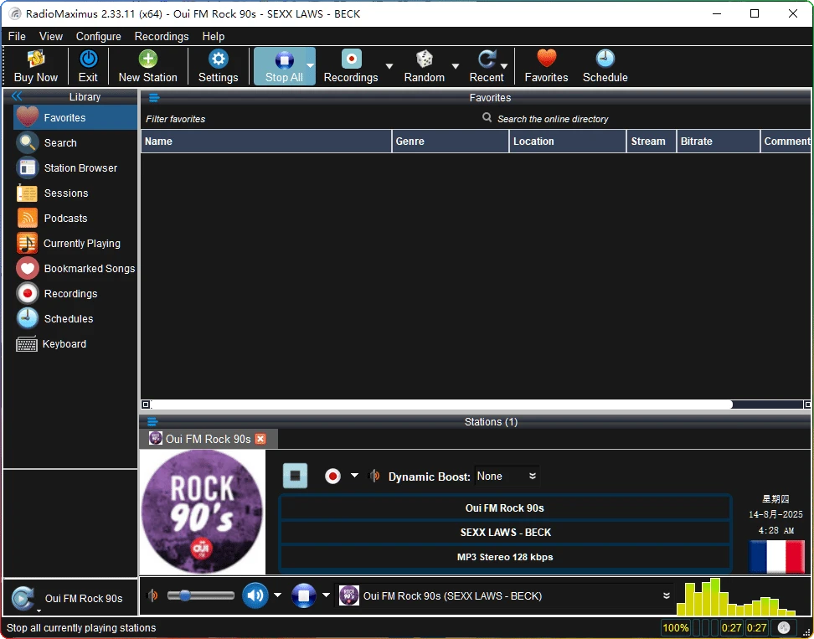Screen dimensions: 814x639
Task: Expand the Recent dropdown arrow
Action: click(x=503, y=66)
